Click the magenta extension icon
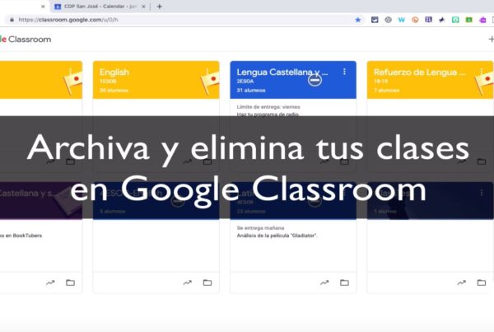 point(482,20)
